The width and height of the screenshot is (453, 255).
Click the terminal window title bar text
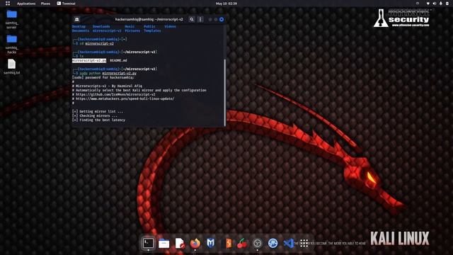click(x=149, y=19)
